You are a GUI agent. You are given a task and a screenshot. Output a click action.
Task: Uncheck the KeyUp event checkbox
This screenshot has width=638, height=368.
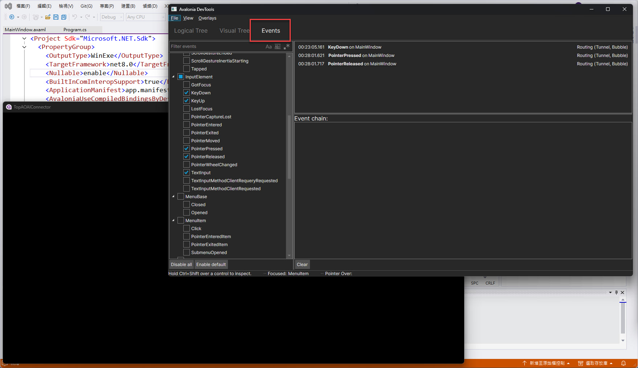pyautogui.click(x=187, y=101)
